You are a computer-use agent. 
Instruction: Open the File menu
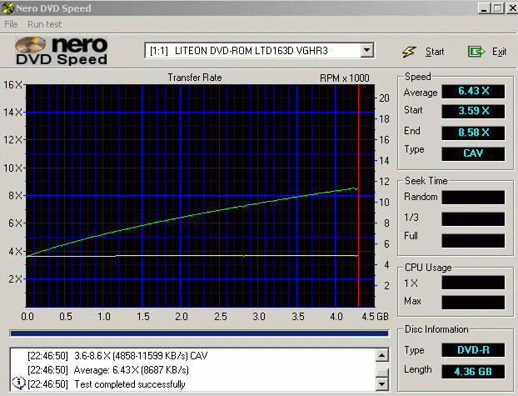pos(11,24)
